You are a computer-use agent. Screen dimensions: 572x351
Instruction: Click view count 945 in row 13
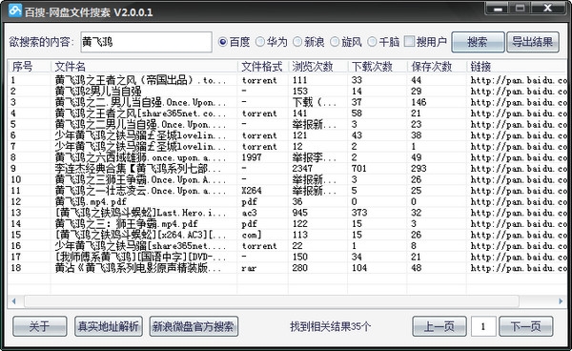[x=300, y=213]
